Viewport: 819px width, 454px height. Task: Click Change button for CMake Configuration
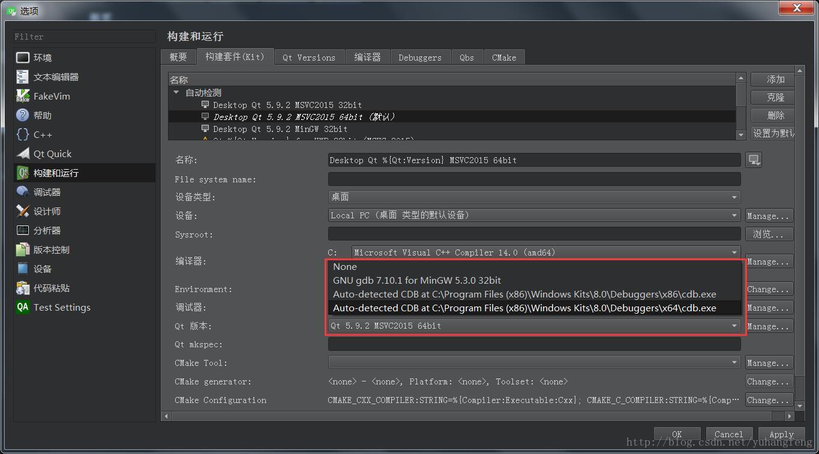tap(769, 400)
